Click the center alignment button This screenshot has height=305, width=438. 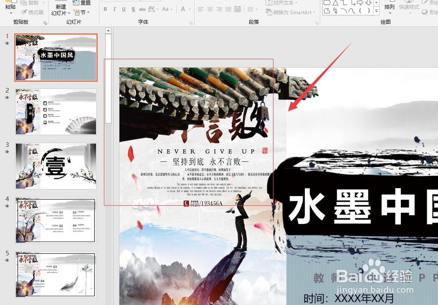pyautogui.click(x=210, y=10)
